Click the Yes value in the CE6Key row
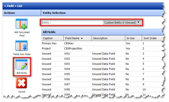 tap(128, 43)
